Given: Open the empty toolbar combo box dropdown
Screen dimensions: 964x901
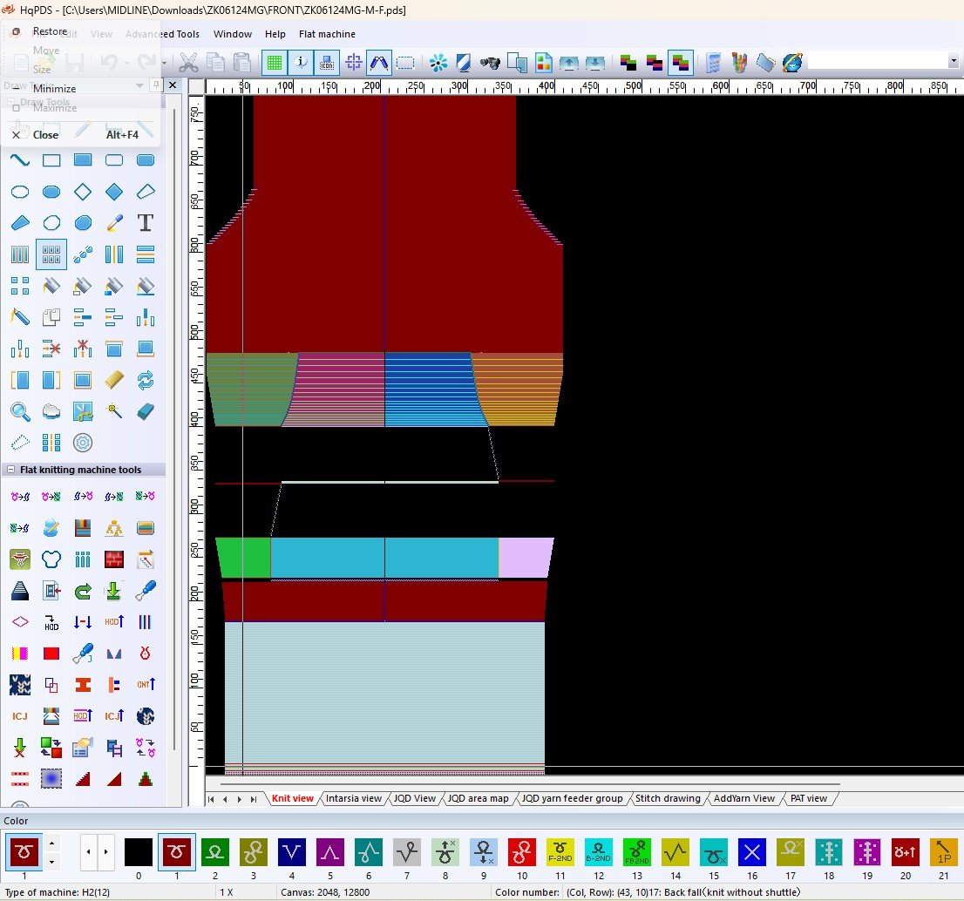Looking at the screenshot, I should point(953,61).
